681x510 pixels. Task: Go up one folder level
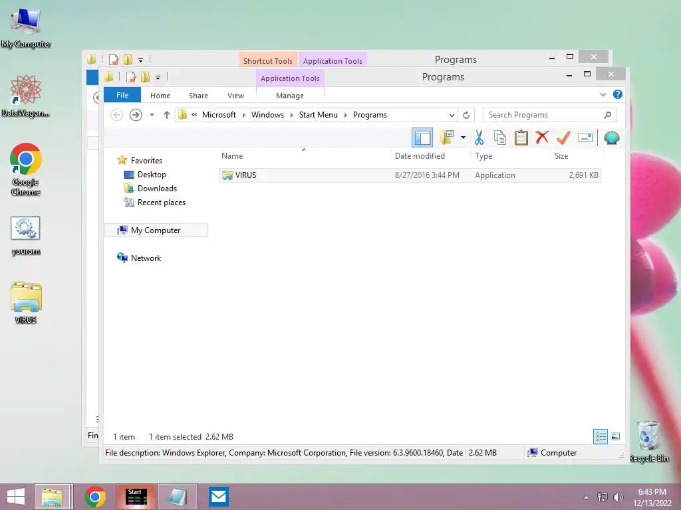[167, 115]
